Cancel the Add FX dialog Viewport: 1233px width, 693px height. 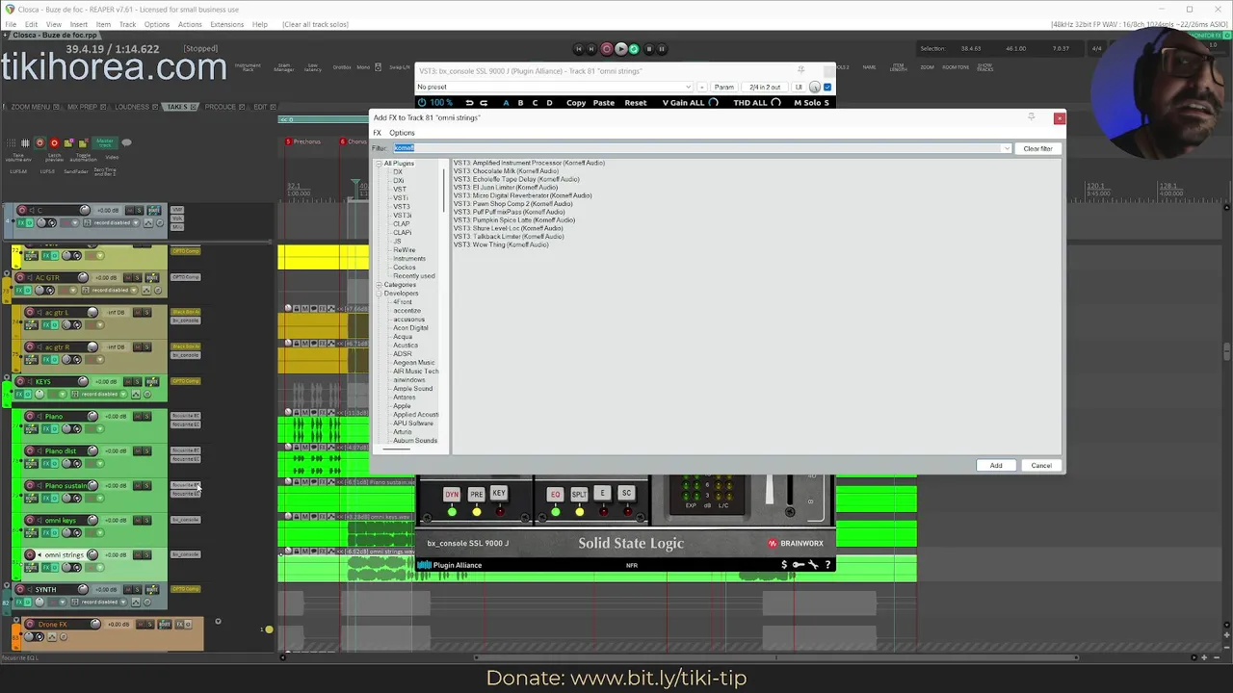coord(1041,466)
